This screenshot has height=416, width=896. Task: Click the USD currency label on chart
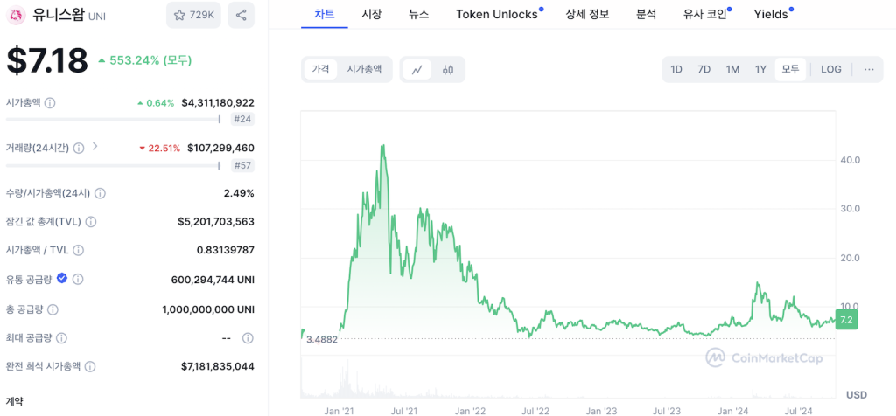tap(856, 395)
